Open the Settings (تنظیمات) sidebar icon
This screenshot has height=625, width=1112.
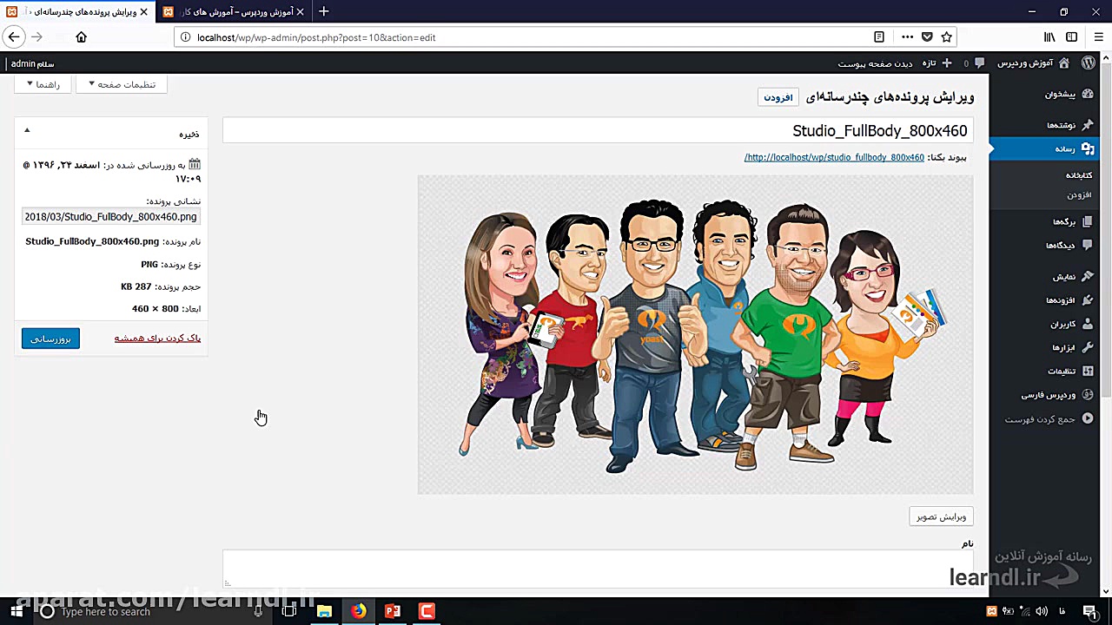click(x=1088, y=371)
